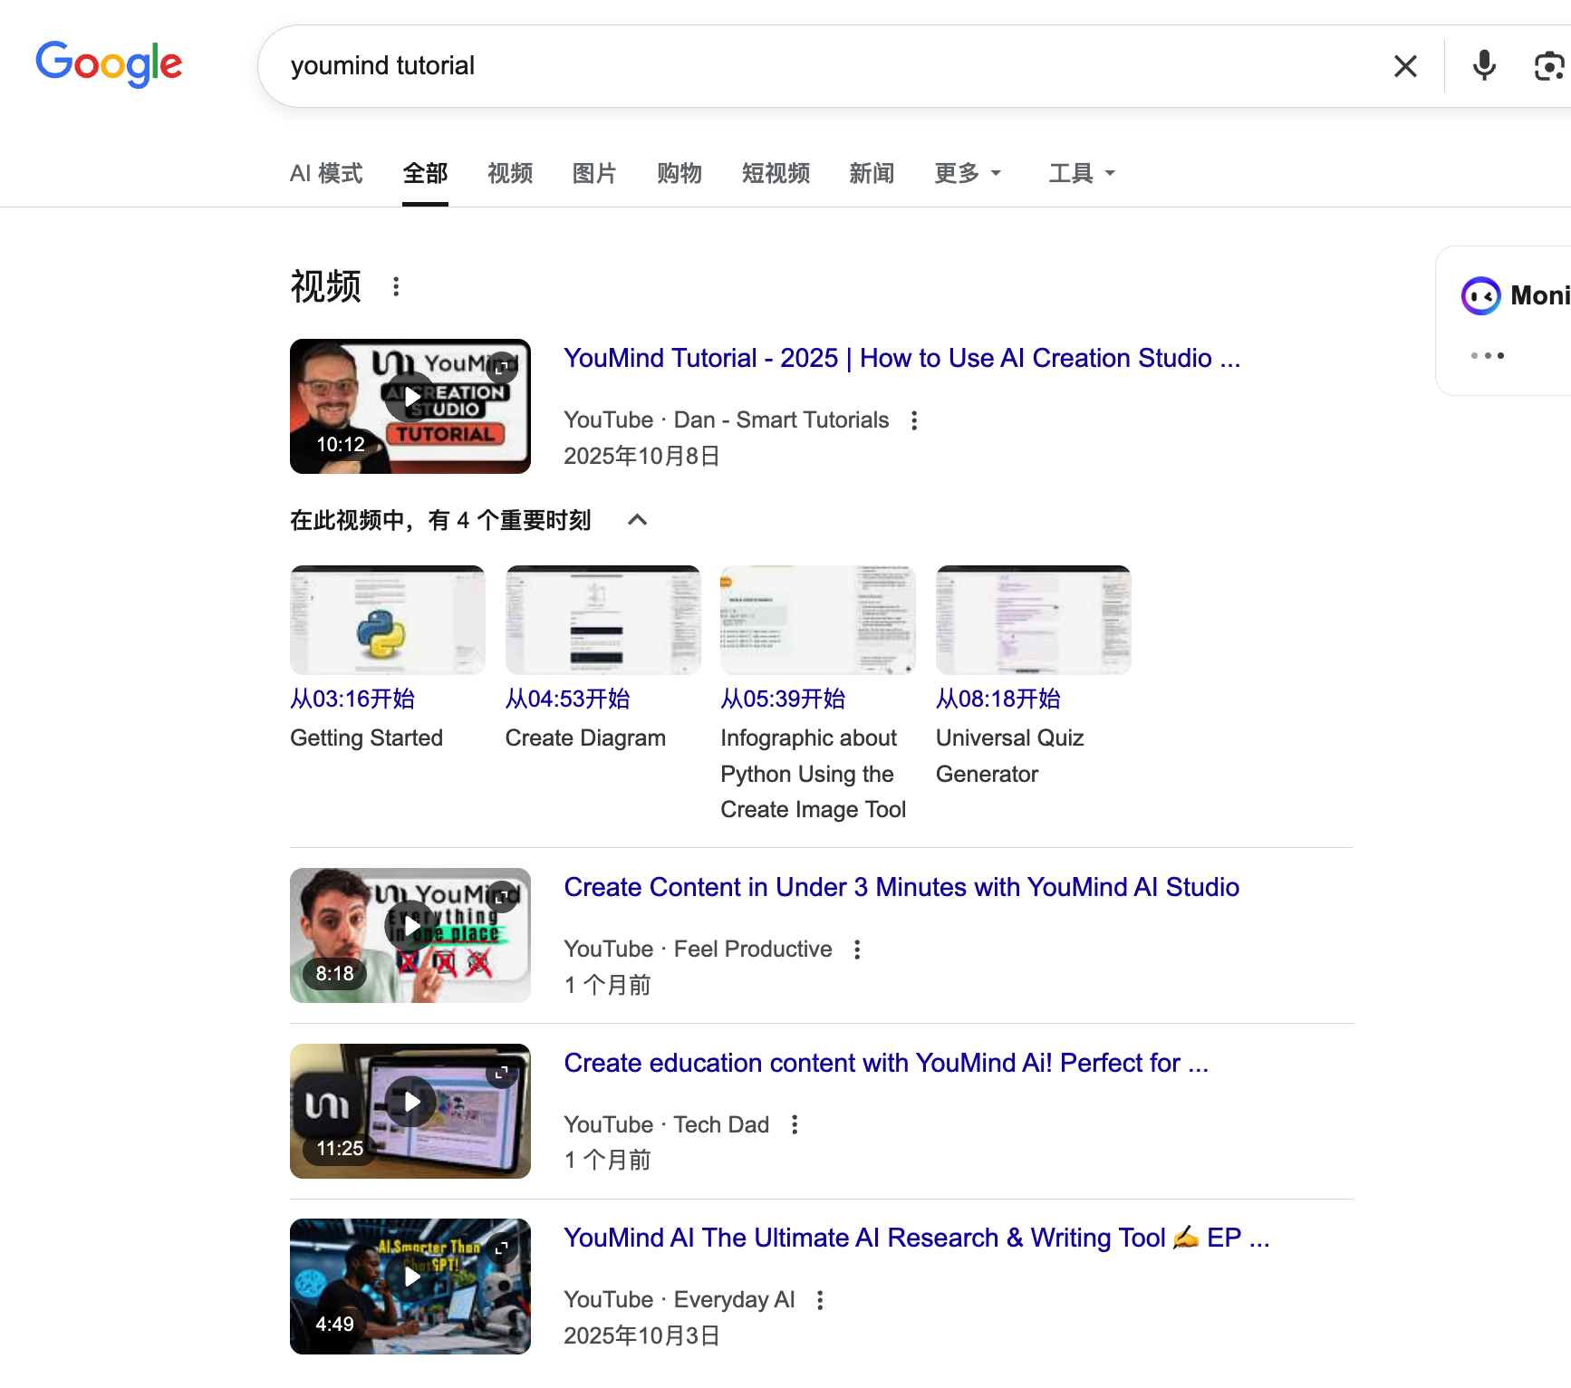
Task: Click the Monica extension icon
Action: [1481, 296]
